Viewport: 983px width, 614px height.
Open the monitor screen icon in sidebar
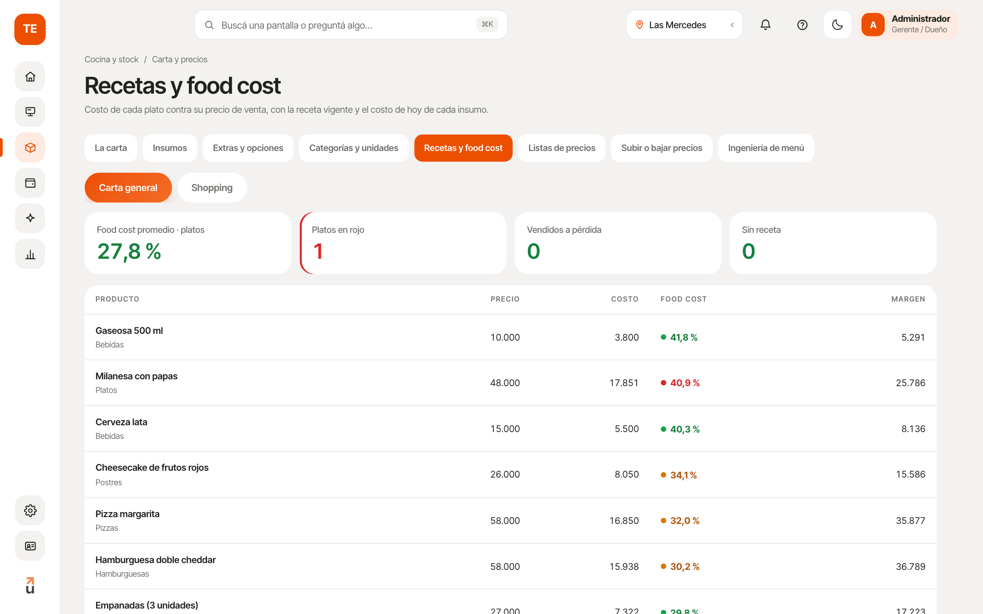[30, 112]
